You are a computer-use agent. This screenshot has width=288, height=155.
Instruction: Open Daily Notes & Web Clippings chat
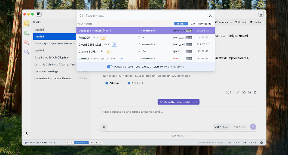point(61,58)
